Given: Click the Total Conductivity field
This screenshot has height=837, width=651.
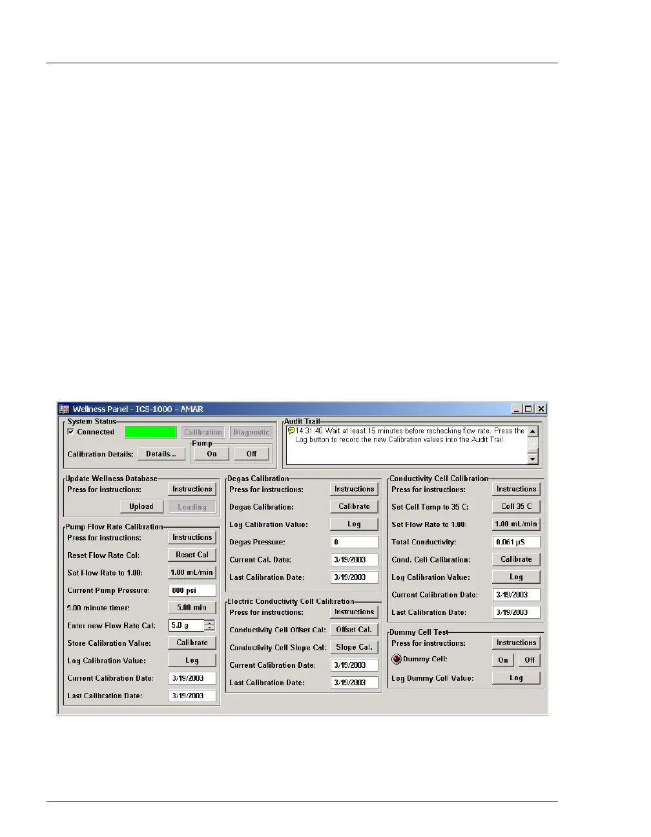Looking at the screenshot, I should coord(517,542).
